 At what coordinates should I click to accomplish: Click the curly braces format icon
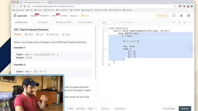(x=174, y=22)
